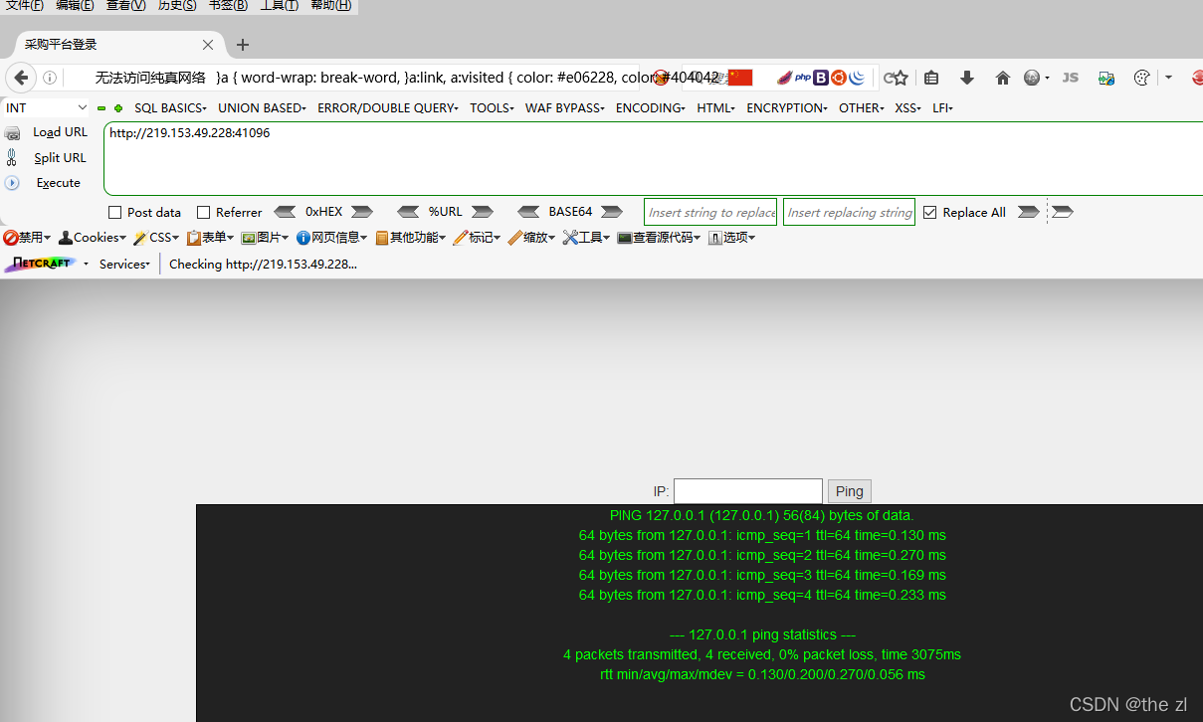The height and width of the screenshot is (722, 1203).
Task: Open the bookmarks list icon
Action: click(x=931, y=78)
